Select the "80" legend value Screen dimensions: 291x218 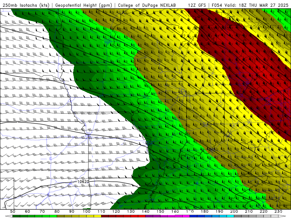click(57, 211)
